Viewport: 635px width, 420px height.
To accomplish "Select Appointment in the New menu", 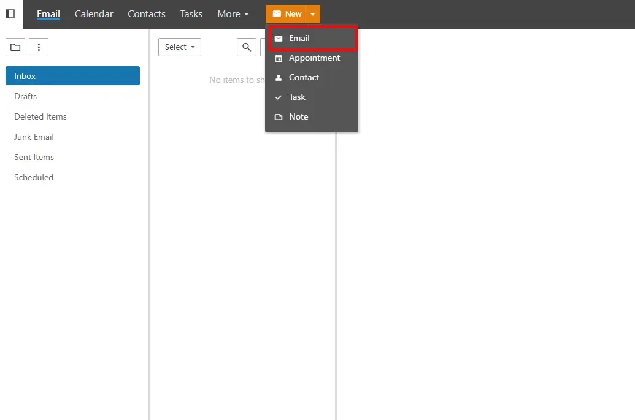I will point(314,58).
